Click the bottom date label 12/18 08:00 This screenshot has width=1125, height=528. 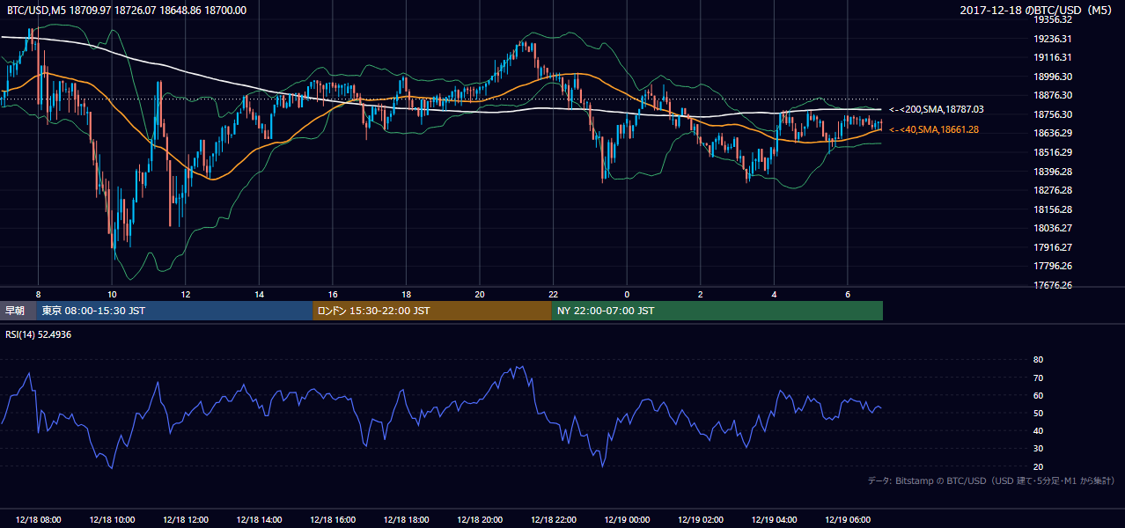coord(38,519)
